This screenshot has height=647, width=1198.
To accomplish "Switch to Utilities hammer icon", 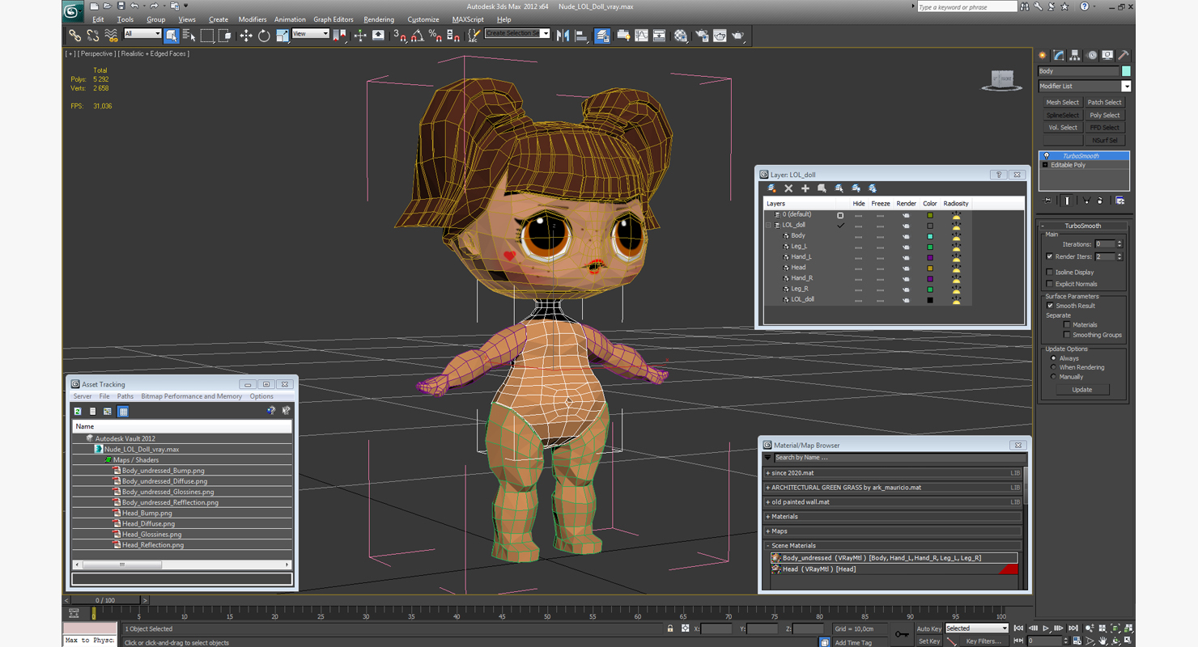I will pyautogui.click(x=1124, y=55).
